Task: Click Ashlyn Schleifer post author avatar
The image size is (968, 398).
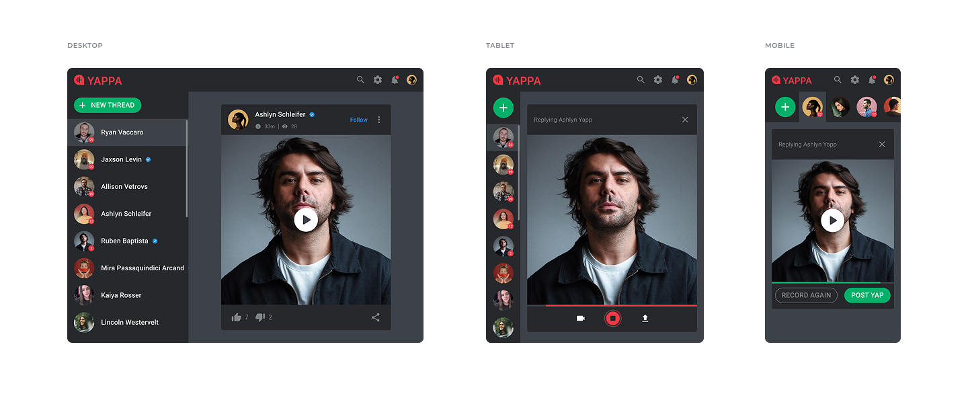Action: 238,120
